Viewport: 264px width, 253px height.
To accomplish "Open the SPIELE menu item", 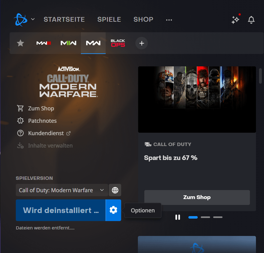I will (x=109, y=20).
